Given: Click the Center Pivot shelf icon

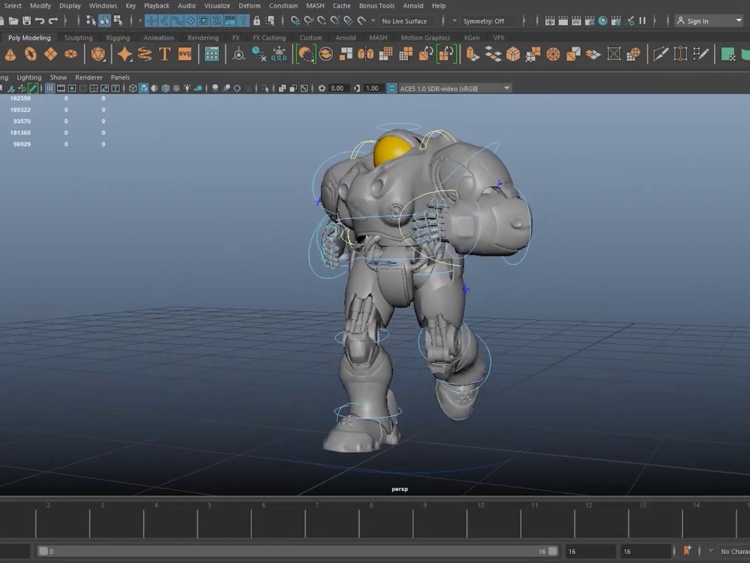Looking at the screenshot, I should pyautogui.click(x=238, y=55).
